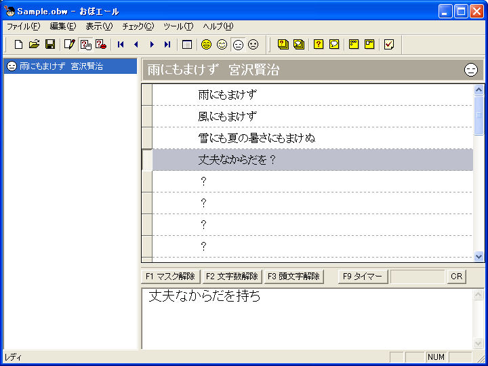
Task: Open the ファイル(F) menu
Action: point(24,26)
